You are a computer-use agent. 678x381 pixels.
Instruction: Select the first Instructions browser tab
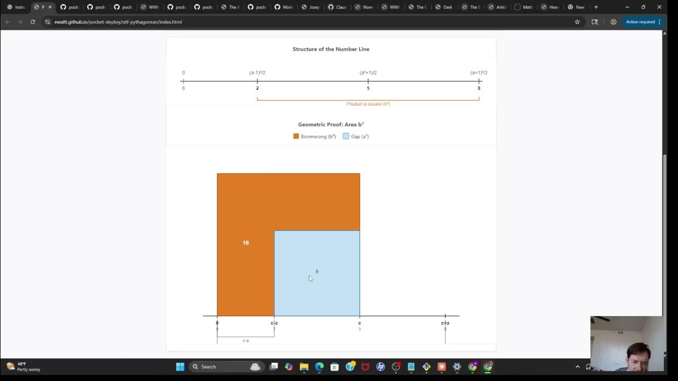tap(16, 7)
